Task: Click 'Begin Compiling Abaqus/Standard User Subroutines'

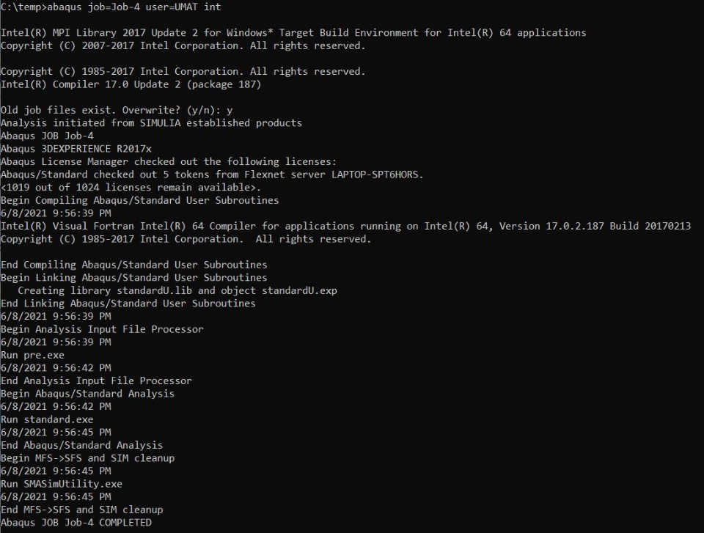Action: (139, 200)
